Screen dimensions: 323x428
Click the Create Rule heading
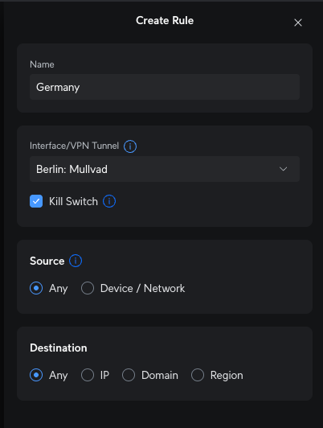point(165,20)
